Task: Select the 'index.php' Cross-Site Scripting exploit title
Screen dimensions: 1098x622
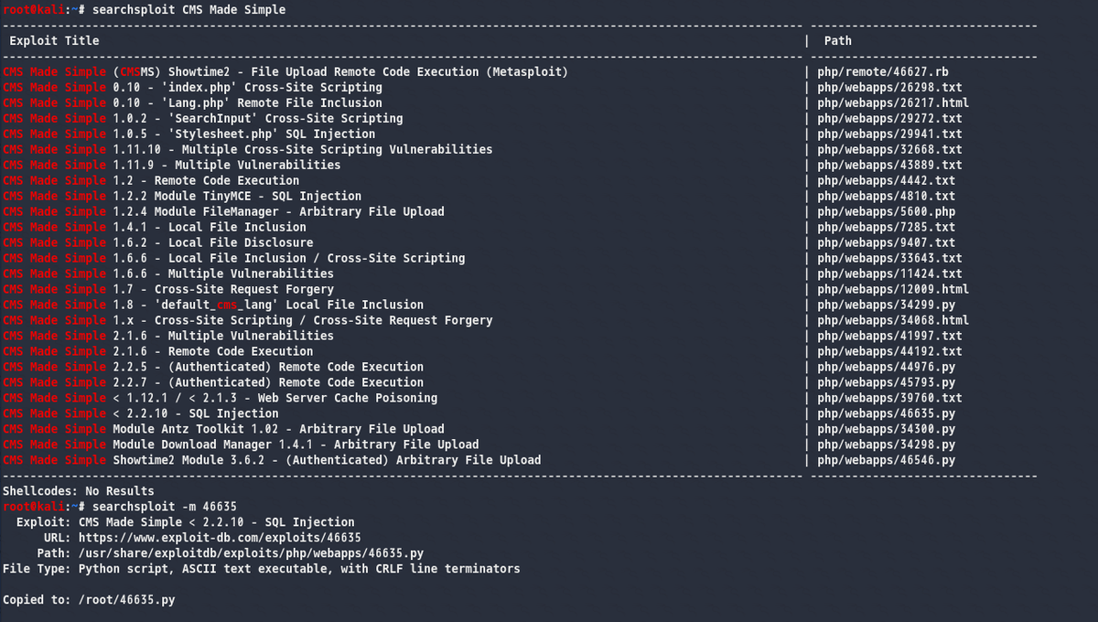Action: (192, 87)
